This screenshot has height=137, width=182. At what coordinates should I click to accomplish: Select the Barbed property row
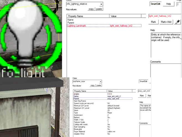click(x=103, y=117)
